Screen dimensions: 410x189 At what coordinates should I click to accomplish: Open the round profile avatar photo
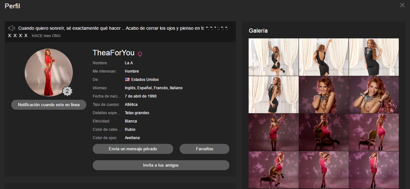pyautogui.click(x=49, y=73)
